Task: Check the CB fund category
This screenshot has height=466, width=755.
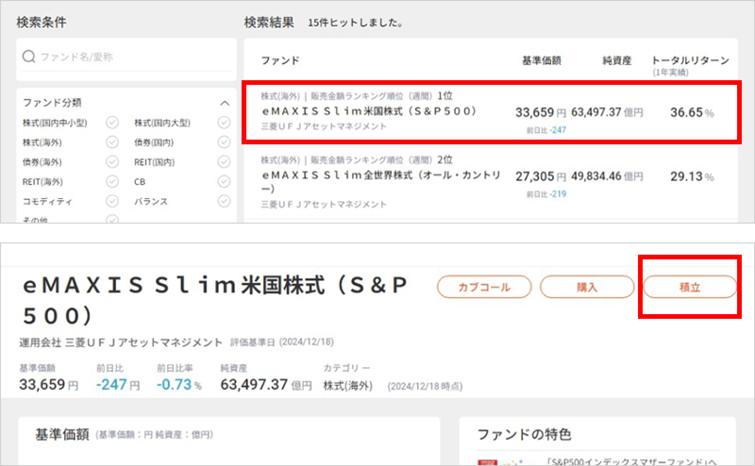Action: tap(224, 182)
